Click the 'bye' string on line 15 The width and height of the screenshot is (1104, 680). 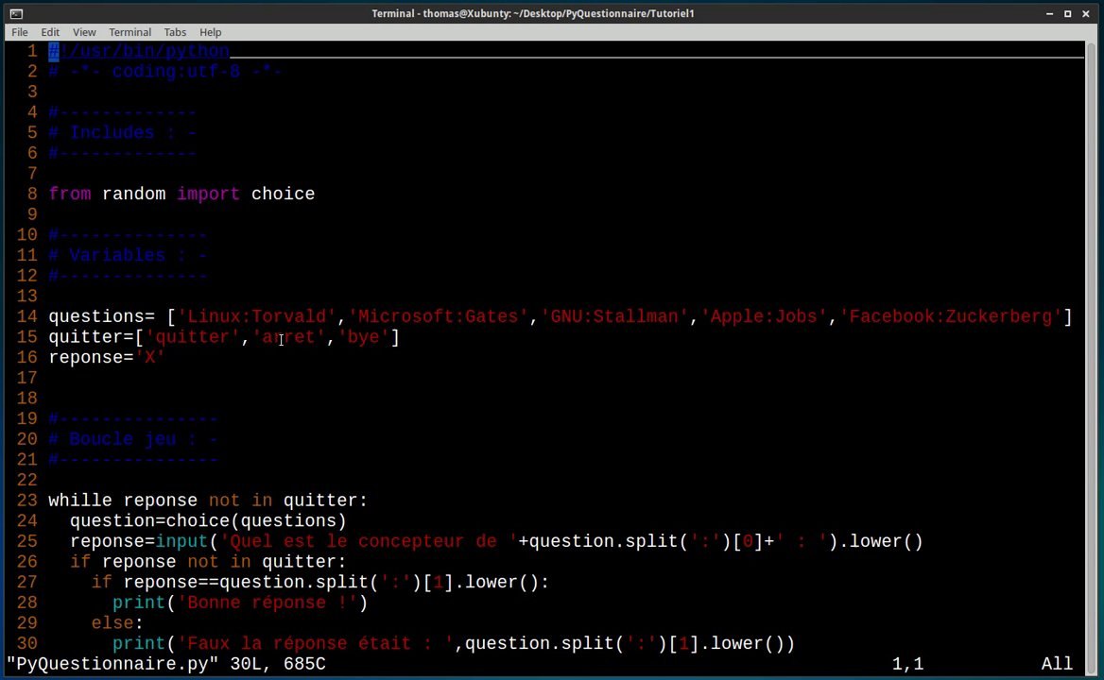(x=363, y=337)
